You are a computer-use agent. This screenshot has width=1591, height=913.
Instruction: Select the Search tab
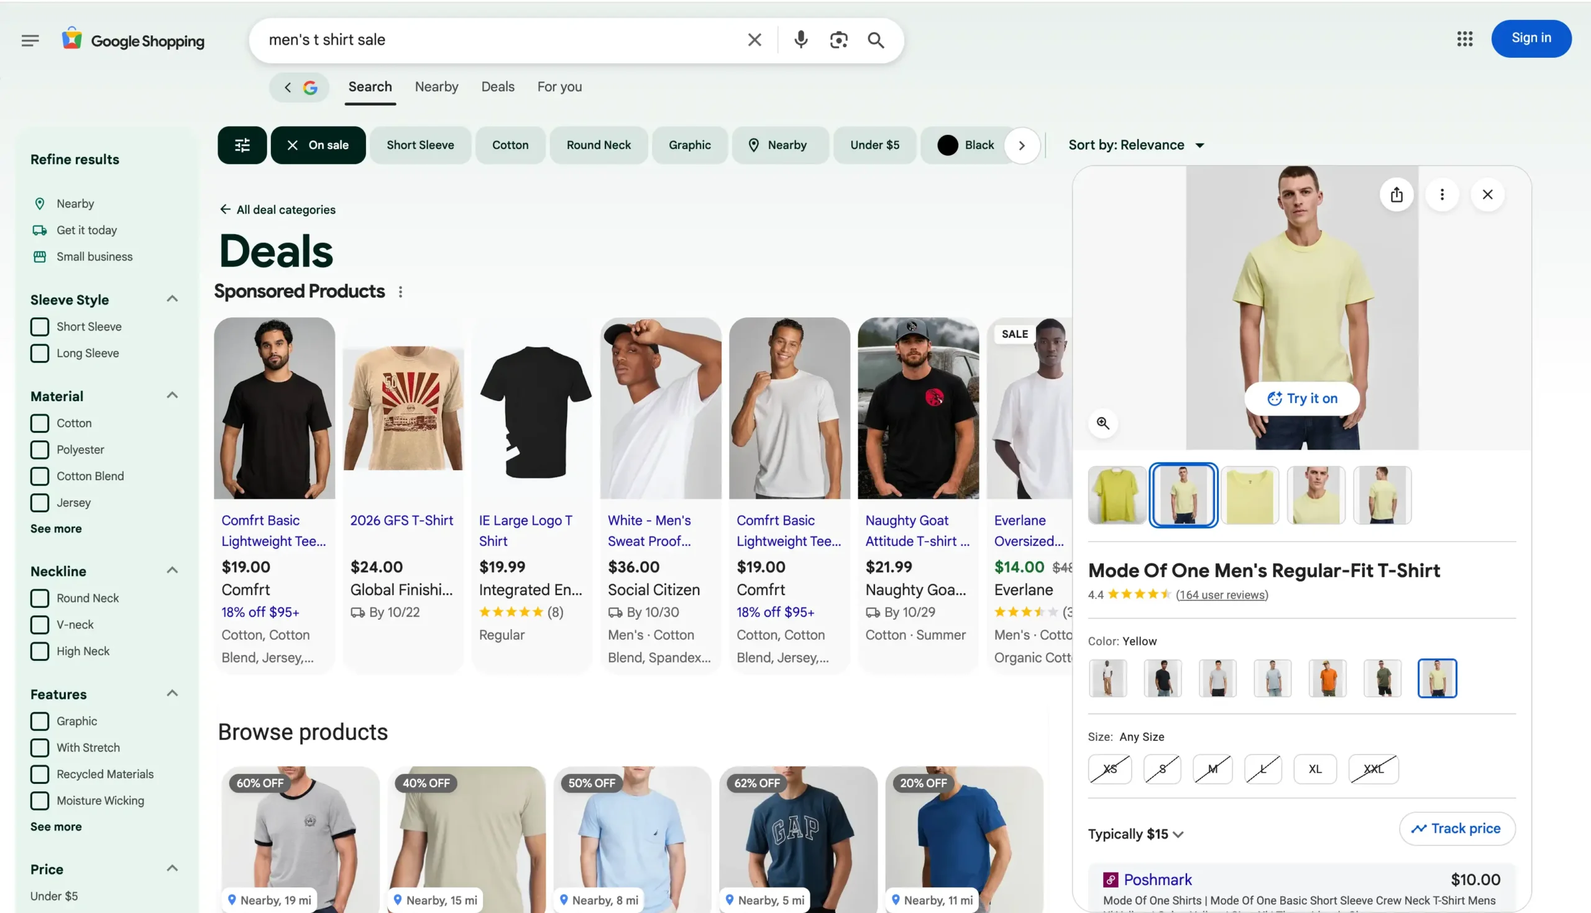pos(370,86)
